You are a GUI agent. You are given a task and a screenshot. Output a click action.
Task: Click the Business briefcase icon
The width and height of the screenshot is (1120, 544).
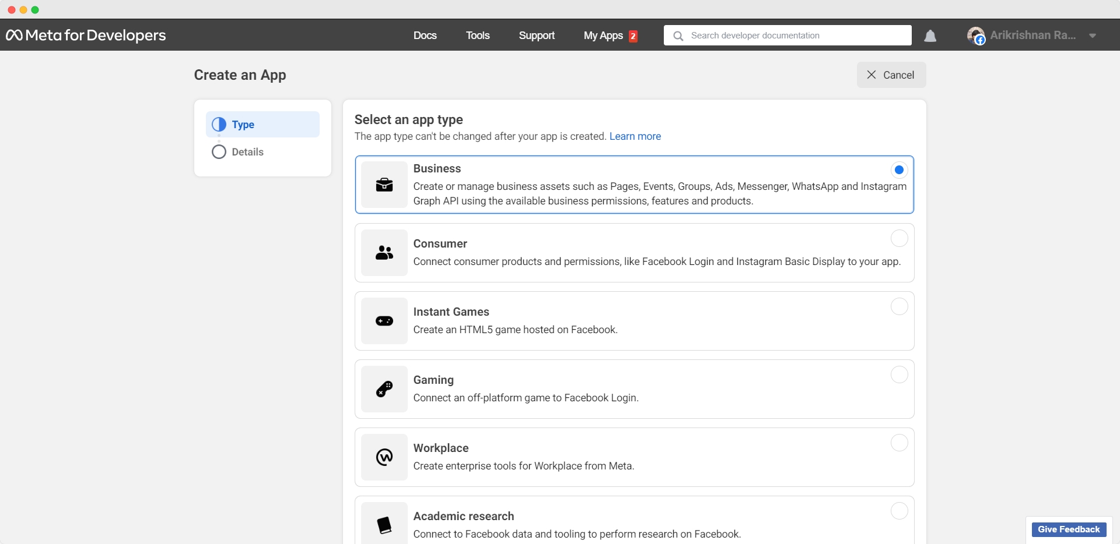(384, 185)
